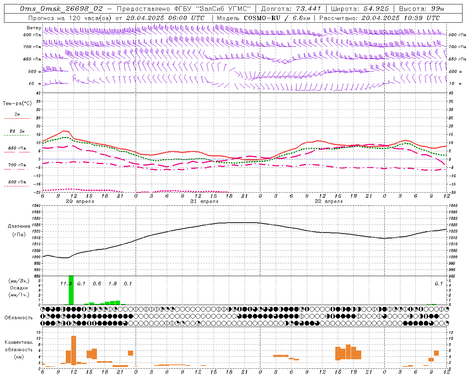Click the (мм/1ч.) precipitation unit label
The width and height of the screenshot is (468, 375).
(19, 295)
